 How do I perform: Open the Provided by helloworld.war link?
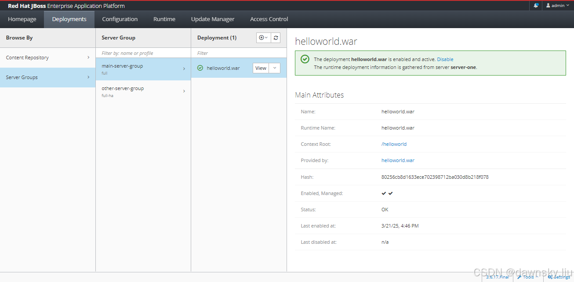point(398,160)
